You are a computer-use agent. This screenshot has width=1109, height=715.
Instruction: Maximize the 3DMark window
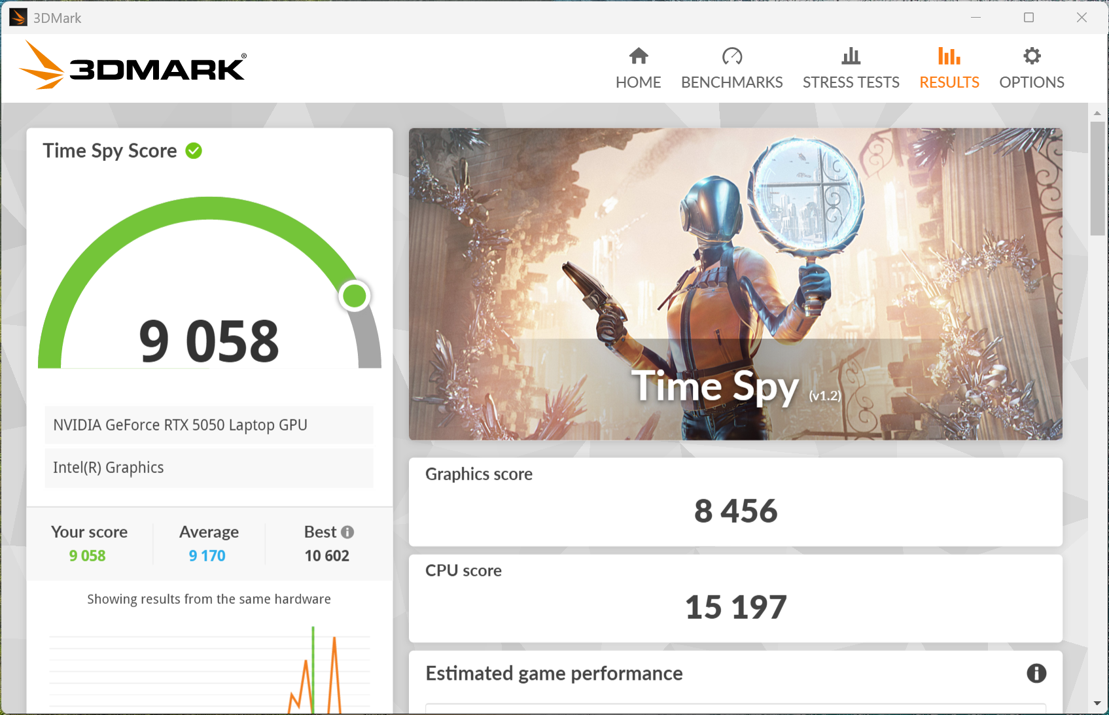tap(1029, 18)
